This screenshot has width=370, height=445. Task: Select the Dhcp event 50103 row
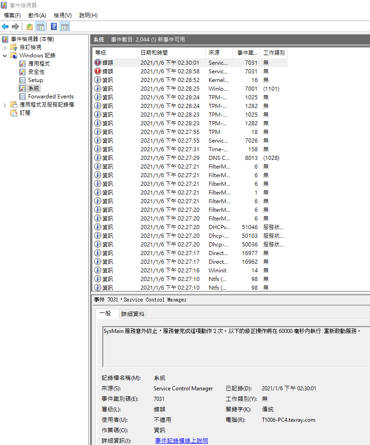coord(190,235)
